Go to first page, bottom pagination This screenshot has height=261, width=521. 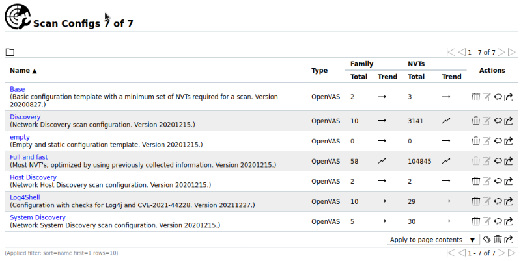451,253
